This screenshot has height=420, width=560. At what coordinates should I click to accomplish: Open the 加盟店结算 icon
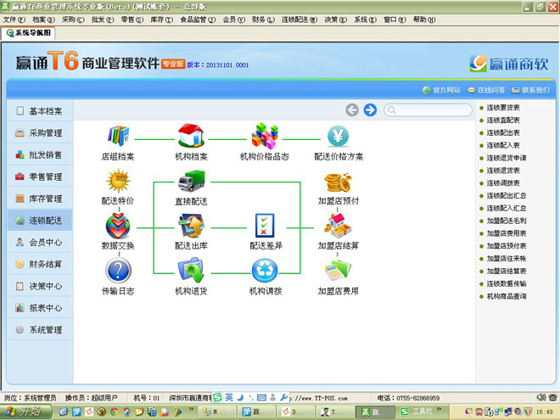pyautogui.click(x=338, y=226)
